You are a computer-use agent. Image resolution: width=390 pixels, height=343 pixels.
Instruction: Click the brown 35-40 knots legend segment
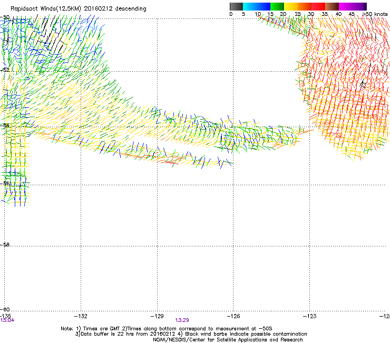[332, 6]
